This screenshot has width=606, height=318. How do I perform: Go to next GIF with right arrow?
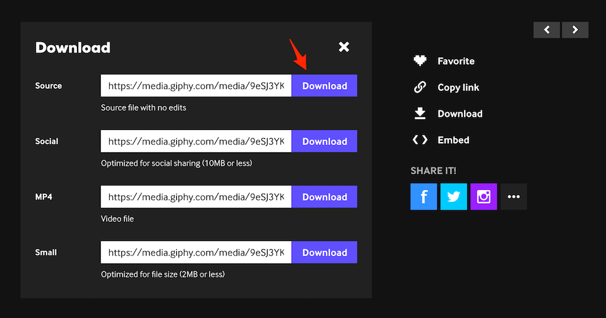(575, 30)
